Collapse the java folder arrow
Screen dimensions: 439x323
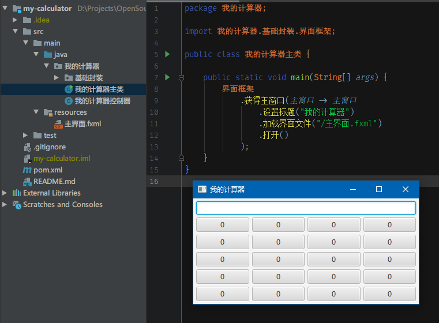point(36,54)
